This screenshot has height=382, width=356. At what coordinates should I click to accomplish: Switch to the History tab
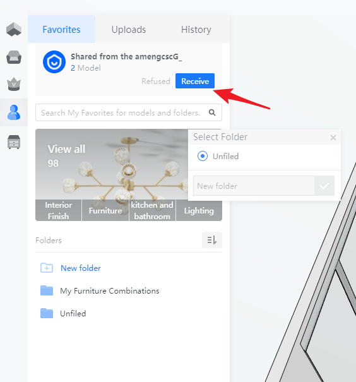(196, 30)
